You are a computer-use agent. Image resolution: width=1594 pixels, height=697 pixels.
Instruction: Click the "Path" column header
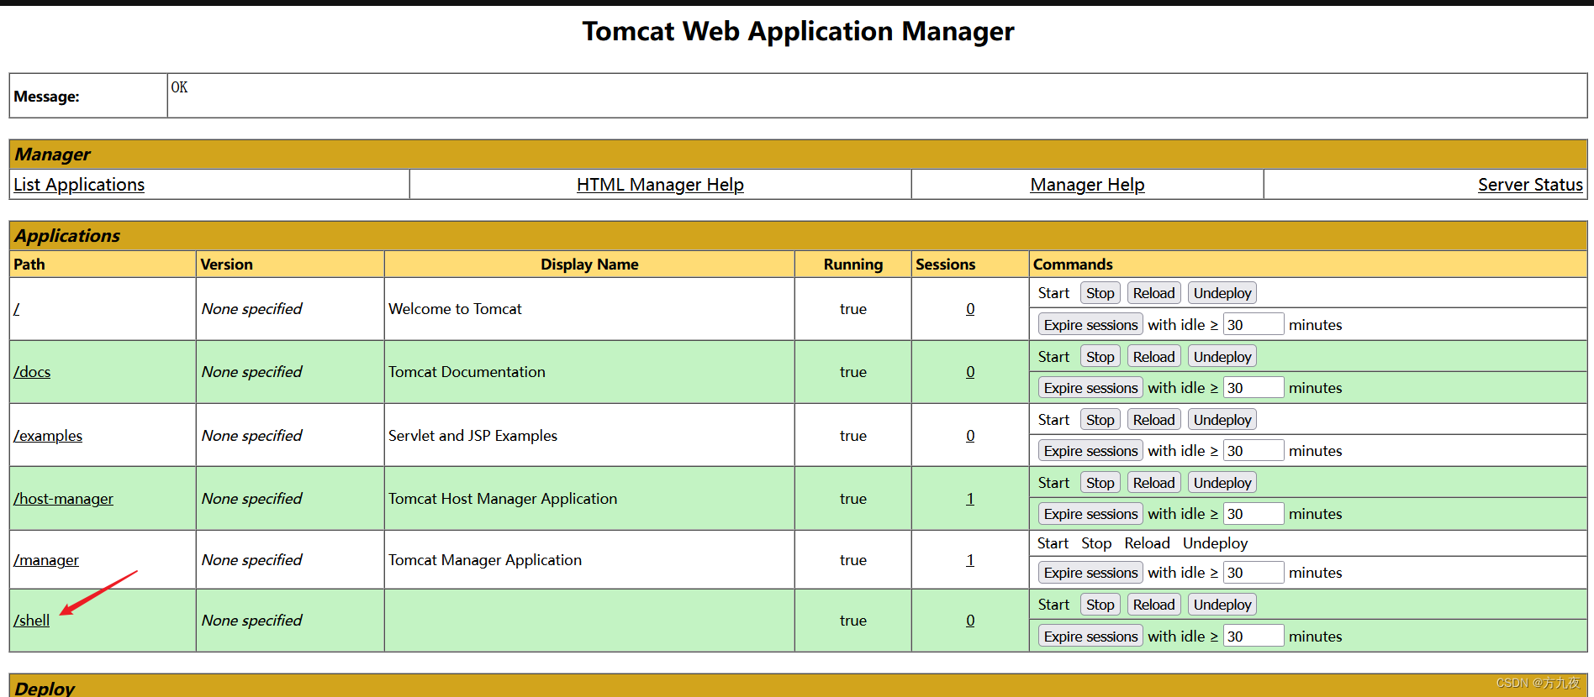coord(29,265)
